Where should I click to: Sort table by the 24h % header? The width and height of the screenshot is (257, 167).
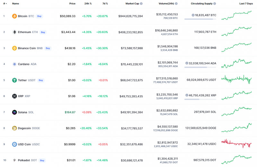click(x=88, y=4)
